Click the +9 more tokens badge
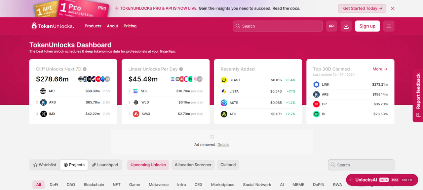 [107, 79]
